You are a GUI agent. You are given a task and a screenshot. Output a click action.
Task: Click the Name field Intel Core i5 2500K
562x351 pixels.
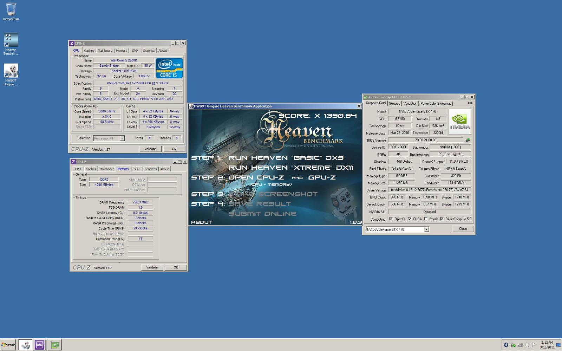pyautogui.click(x=124, y=60)
